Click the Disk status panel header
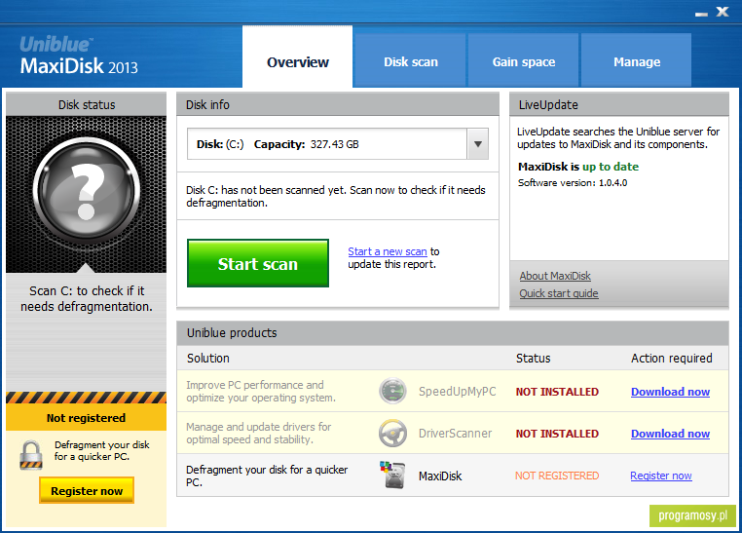742x533 pixels. [86, 104]
